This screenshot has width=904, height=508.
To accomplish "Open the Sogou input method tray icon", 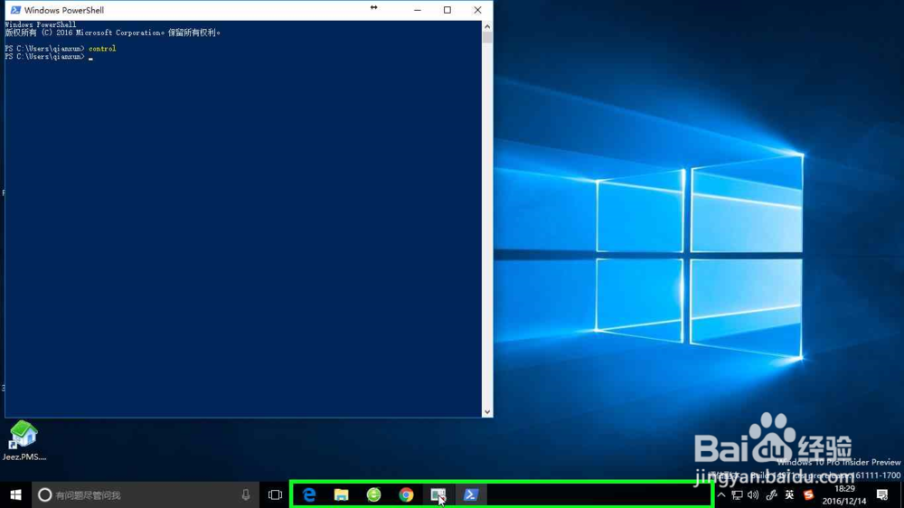I will 808,494.
